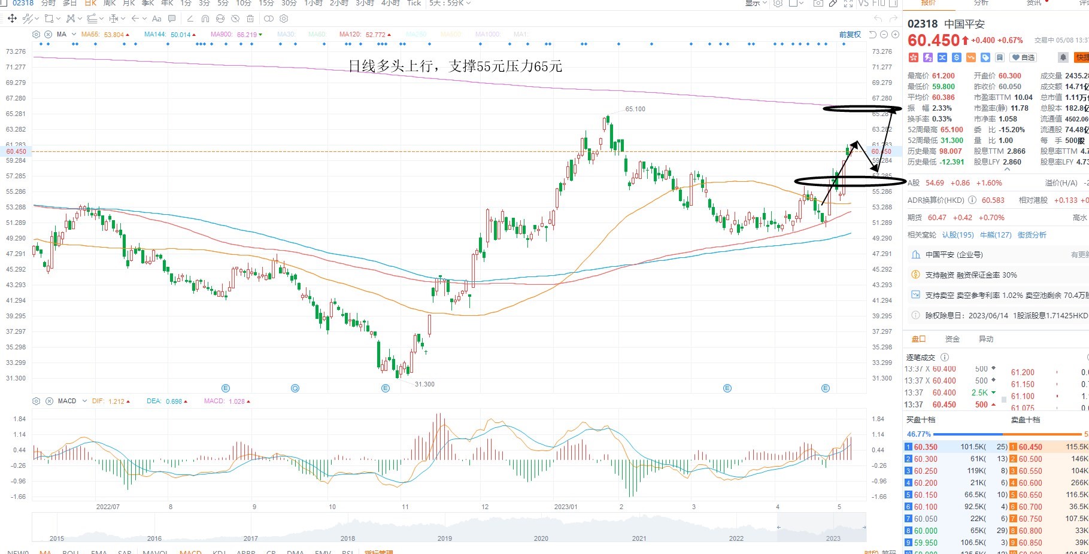Image resolution: width=1089 pixels, height=554 pixels.
Task: Toggle 自选 favorite heart button
Action: click(x=1023, y=57)
